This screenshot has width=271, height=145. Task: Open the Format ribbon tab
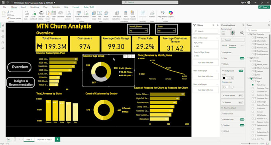(76, 7)
